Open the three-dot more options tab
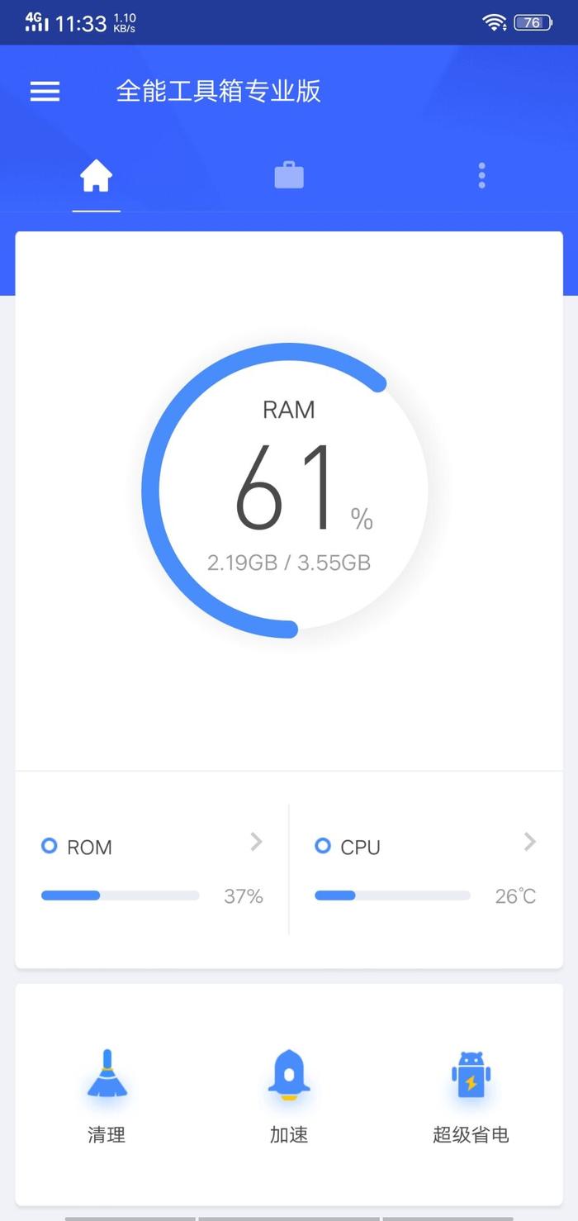578x1221 pixels. tap(481, 175)
